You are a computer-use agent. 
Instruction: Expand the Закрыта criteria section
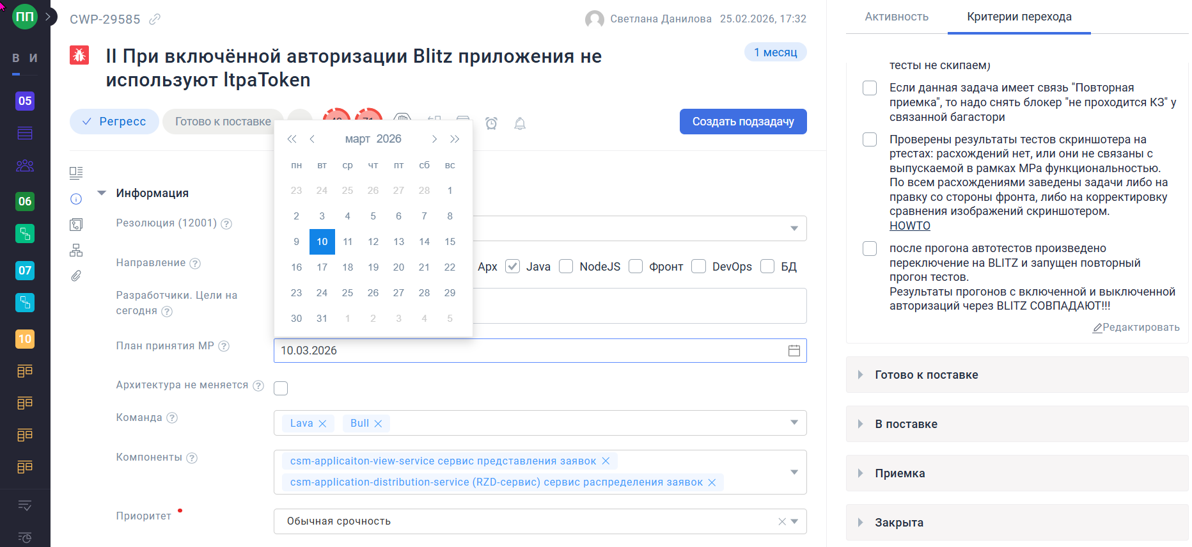point(1017,523)
